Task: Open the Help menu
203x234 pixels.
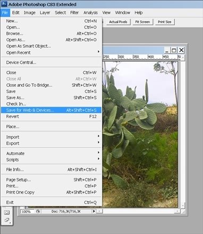Action: [x=139, y=13]
